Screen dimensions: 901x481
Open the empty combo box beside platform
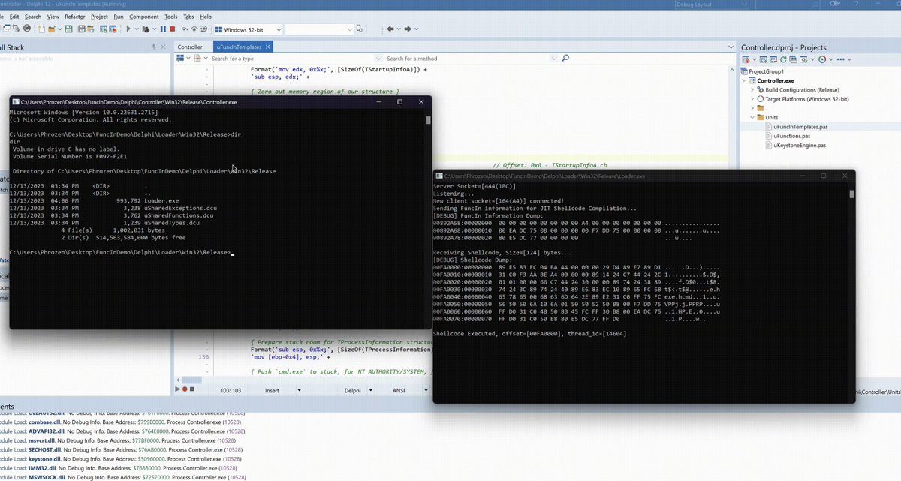click(x=349, y=29)
